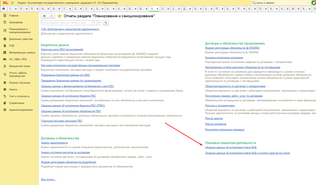Viewport: 316px width, 185px height.
Task: Open Переданные бюджетные данные (по организациям)
Action: tap(71, 81)
